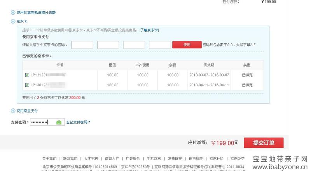Open the 联系我们 footer link
The image size is (311, 171).
click(x=70, y=159)
